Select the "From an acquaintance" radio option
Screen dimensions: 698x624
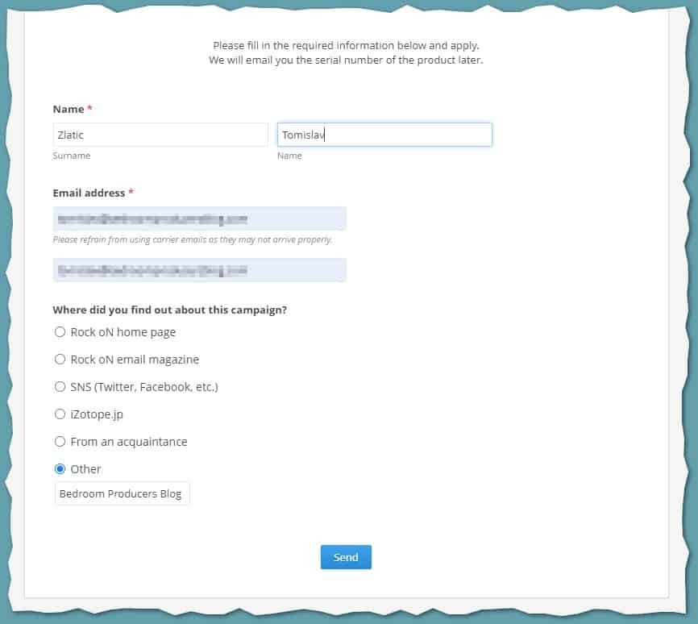click(x=60, y=442)
